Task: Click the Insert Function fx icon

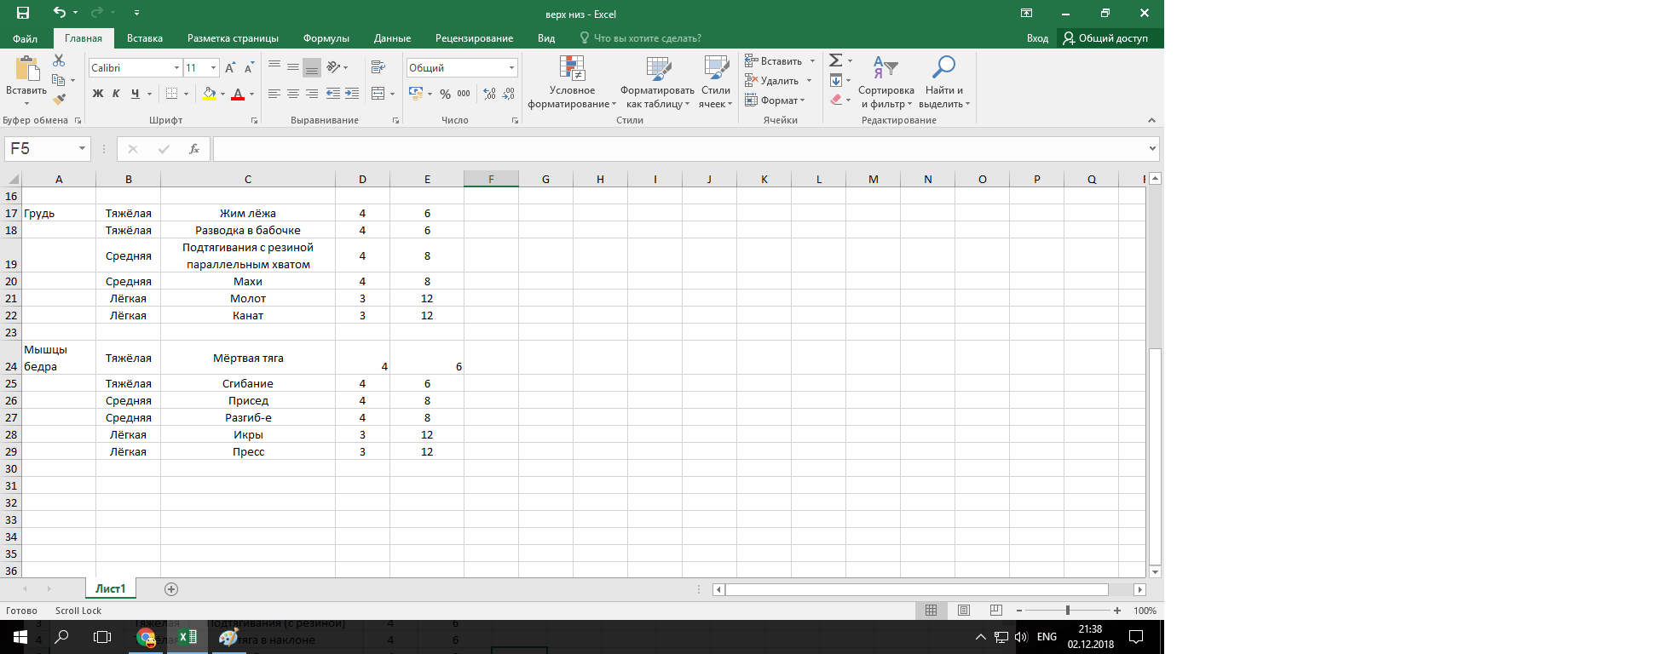Action: [x=193, y=148]
